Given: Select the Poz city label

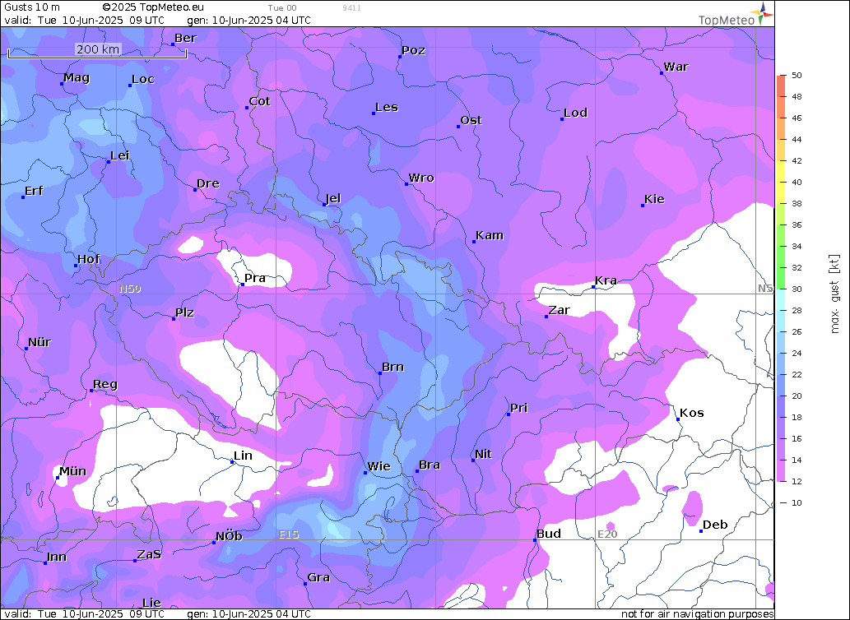Looking at the screenshot, I should tap(414, 50).
